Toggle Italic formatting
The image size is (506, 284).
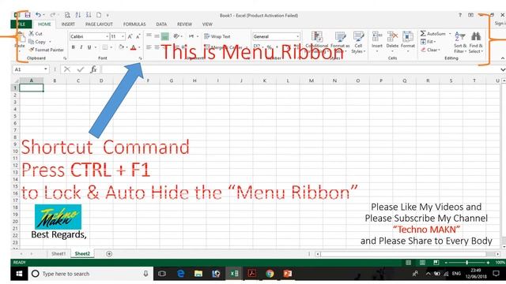pyautogui.click(x=81, y=47)
